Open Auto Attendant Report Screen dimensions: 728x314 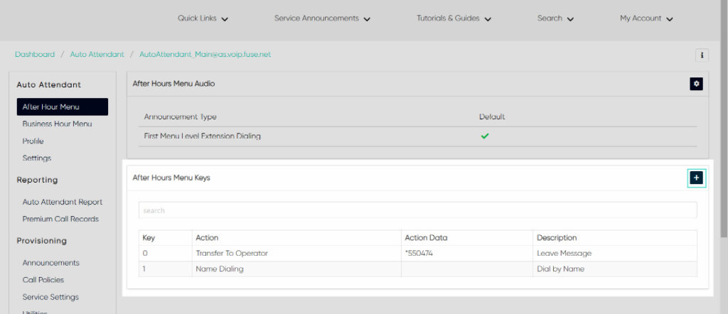63,202
